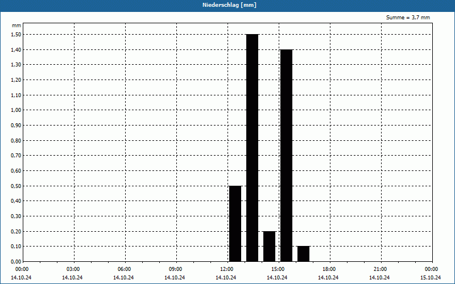The image size is (455, 284).
Task: Click the "15.10.24" date label
Action: pos(431,278)
